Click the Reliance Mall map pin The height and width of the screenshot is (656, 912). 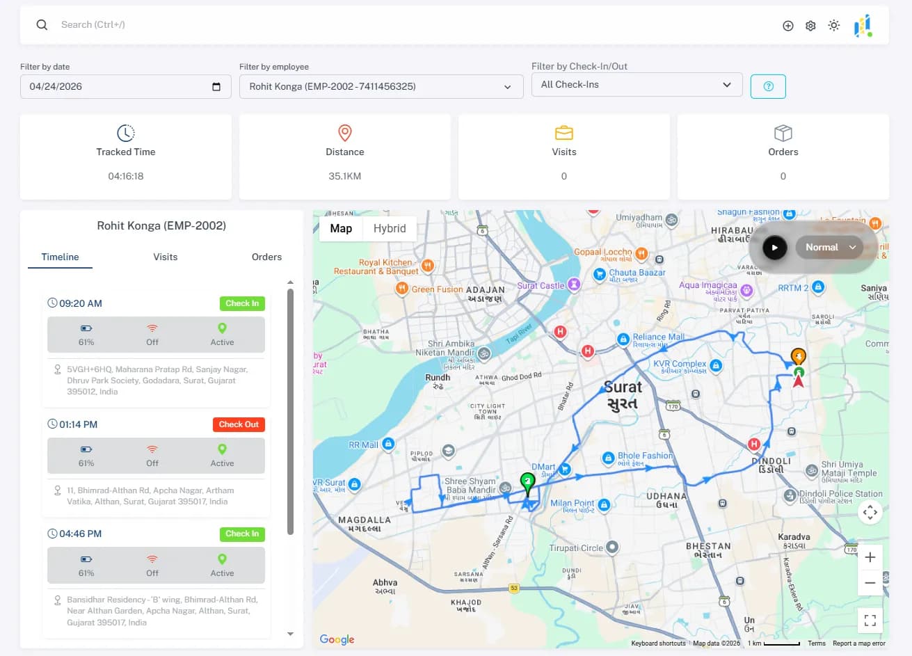point(623,339)
